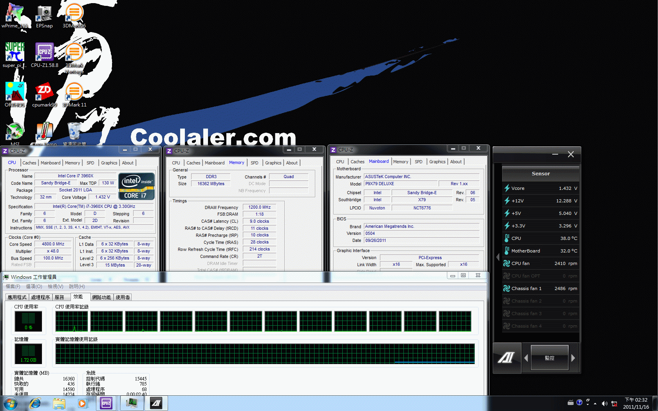
Task: Click the Intel Core i7 logo in CPU-Z
Action: (x=136, y=186)
